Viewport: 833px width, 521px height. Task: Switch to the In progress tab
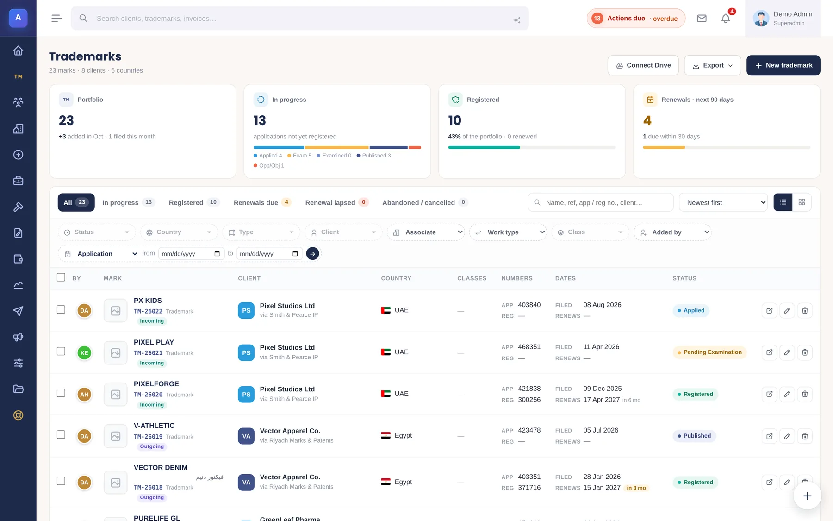click(128, 202)
